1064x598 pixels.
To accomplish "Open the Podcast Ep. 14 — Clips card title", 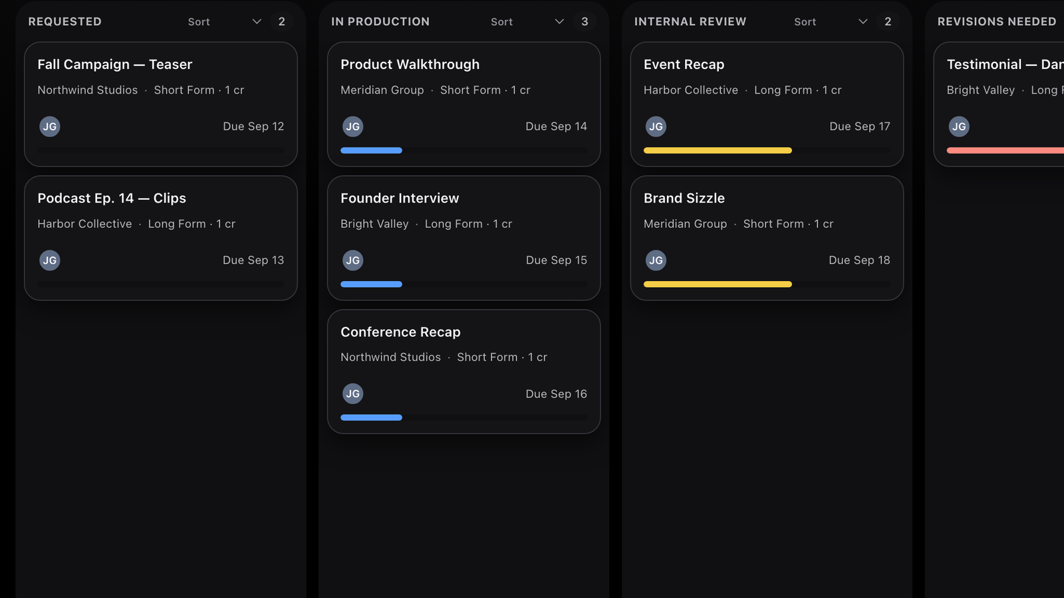I will [x=112, y=198].
